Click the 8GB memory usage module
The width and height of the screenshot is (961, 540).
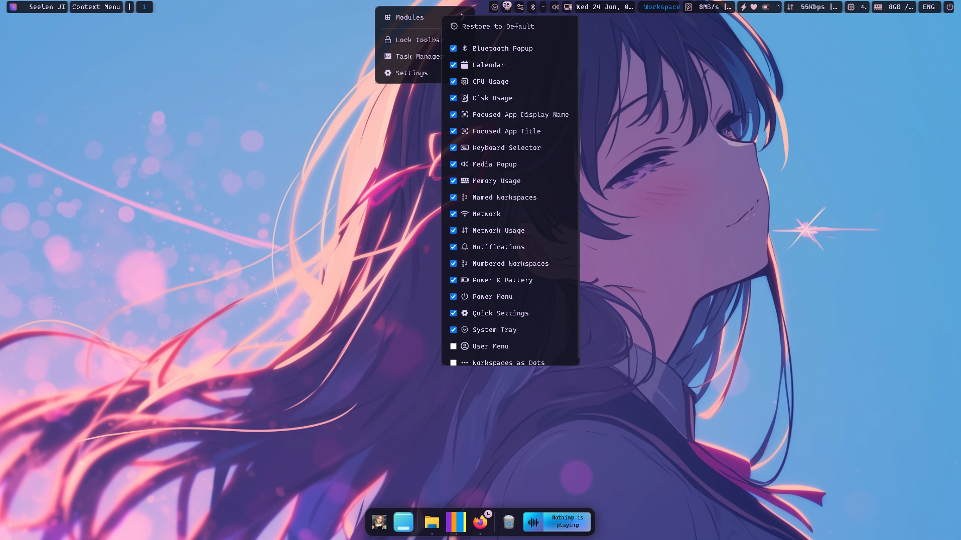coord(894,7)
